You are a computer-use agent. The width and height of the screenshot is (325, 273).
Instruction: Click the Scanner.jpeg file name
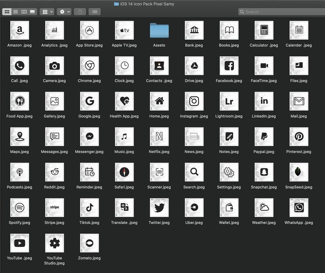pyautogui.click(x=159, y=187)
